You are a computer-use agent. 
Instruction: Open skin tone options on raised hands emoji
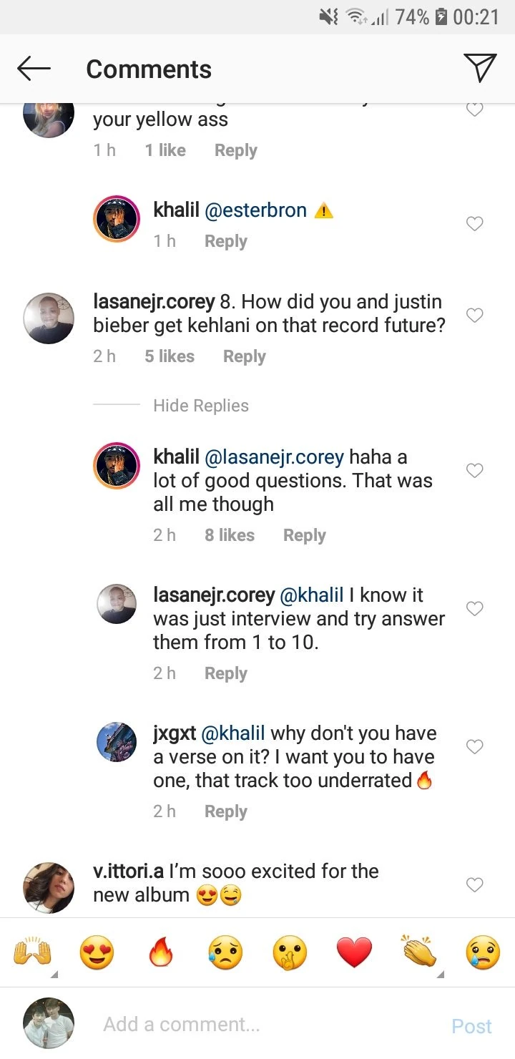point(54,974)
